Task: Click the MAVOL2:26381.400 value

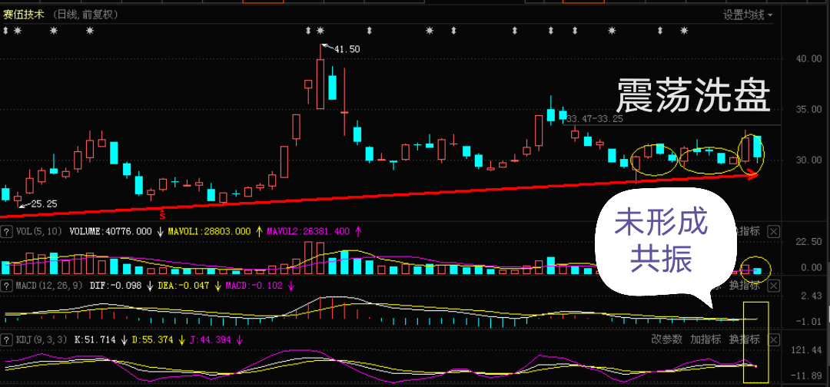Action: pyautogui.click(x=310, y=231)
